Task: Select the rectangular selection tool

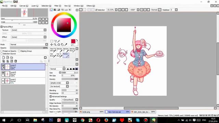Action: [52, 41]
